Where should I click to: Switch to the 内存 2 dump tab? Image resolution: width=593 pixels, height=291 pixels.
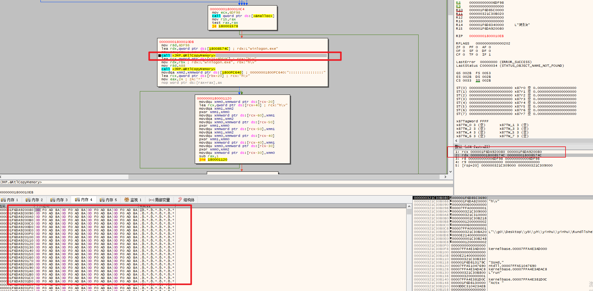point(34,200)
